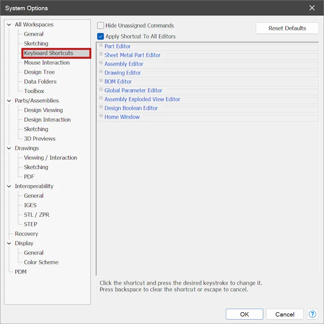Screen dimensions: 324x324
Task: Confirm settings with the OK button
Action: 244,314
